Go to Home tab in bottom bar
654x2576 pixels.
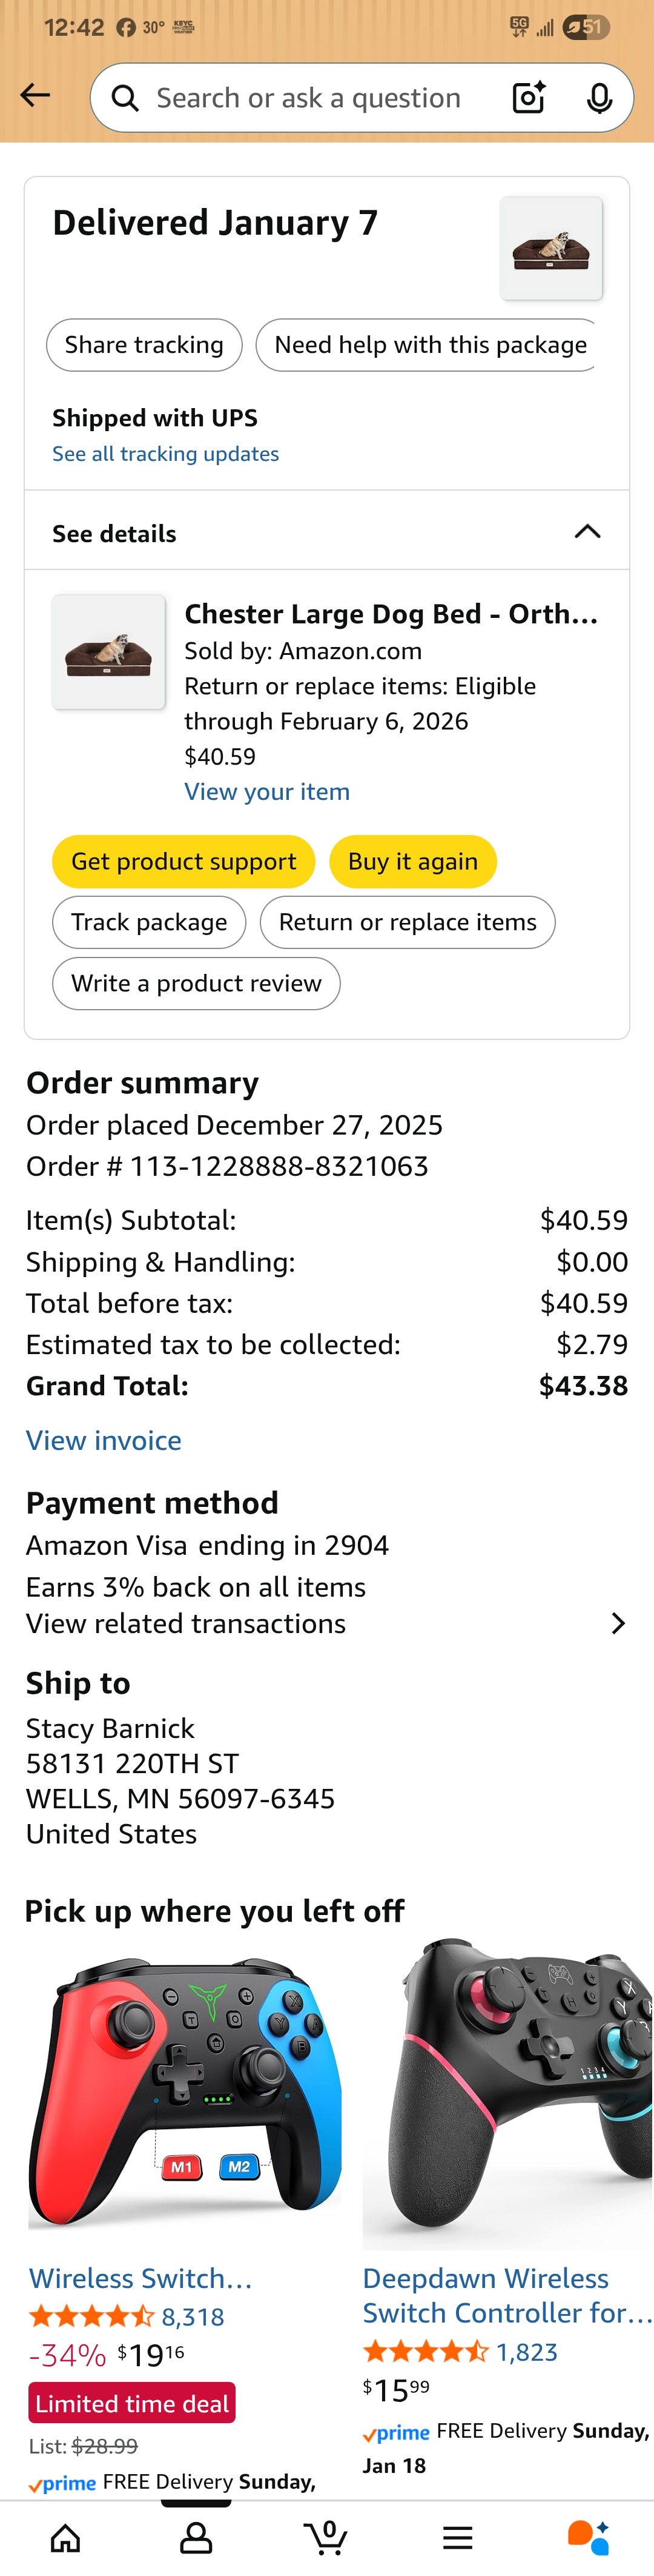(66, 2537)
